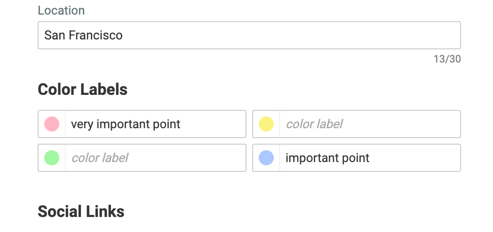
Task: Click the empty green color label field
Action: (155, 158)
